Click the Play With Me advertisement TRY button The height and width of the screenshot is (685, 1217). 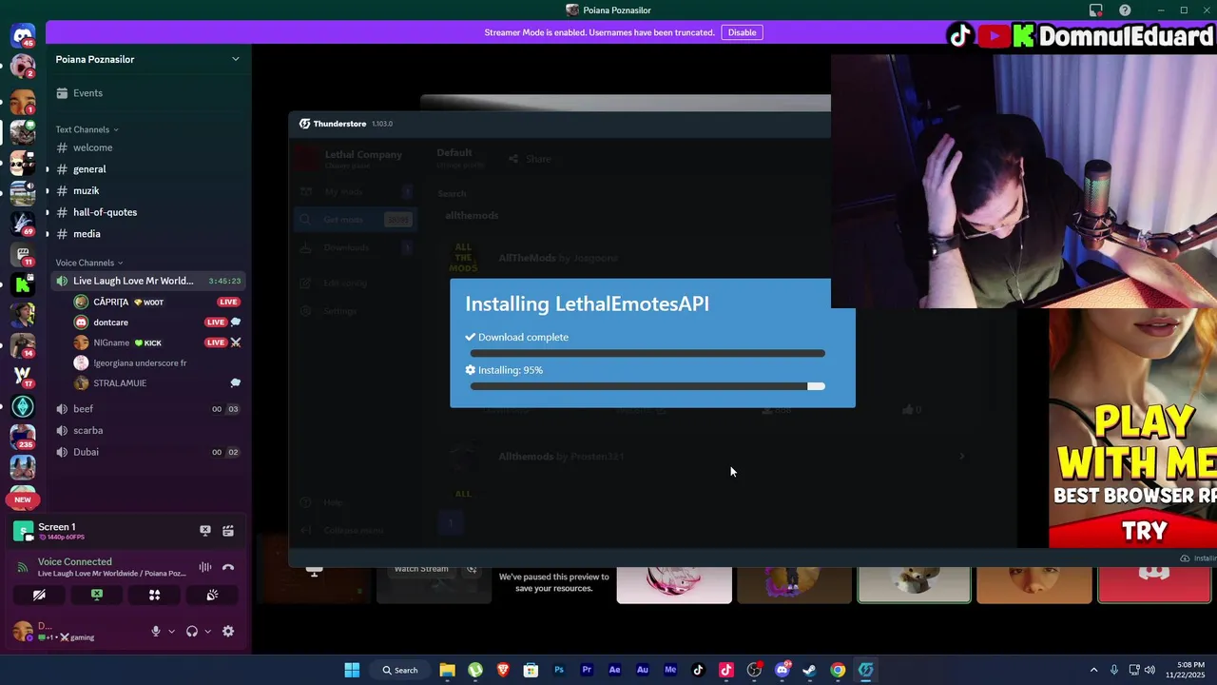(1144, 531)
